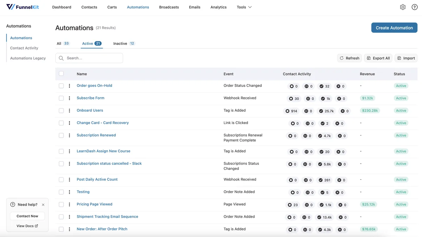Open three-dot menu for Subscribe Form

click(69, 98)
